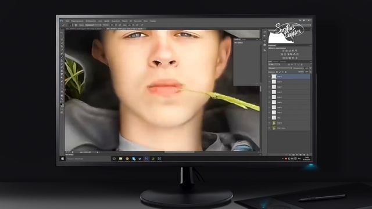The width and height of the screenshot is (372, 209).
Task: Select the Eraser tool
Action: click(62, 67)
